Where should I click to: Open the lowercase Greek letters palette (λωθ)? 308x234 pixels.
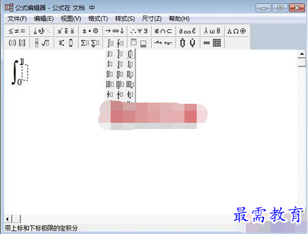coord(212,31)
